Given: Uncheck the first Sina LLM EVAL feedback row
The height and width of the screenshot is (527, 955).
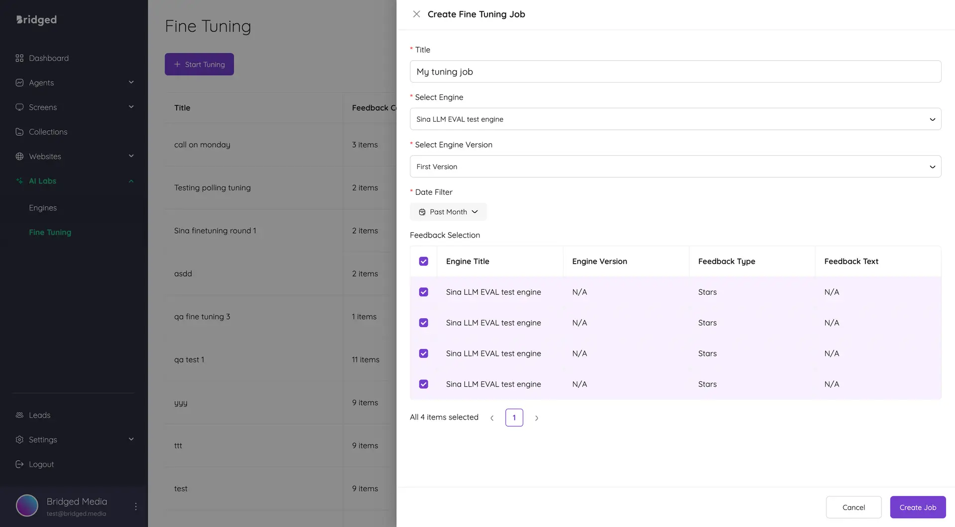Looking at the screenshot, I should pyautogui.click(x=423, y=292).
